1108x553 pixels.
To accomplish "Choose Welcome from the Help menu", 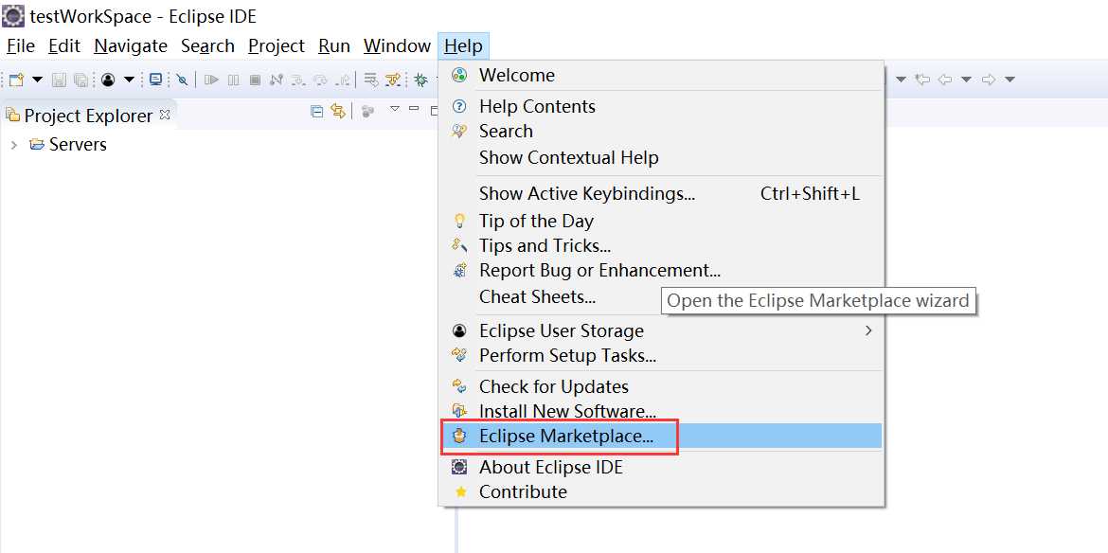I will coord(661,75).
